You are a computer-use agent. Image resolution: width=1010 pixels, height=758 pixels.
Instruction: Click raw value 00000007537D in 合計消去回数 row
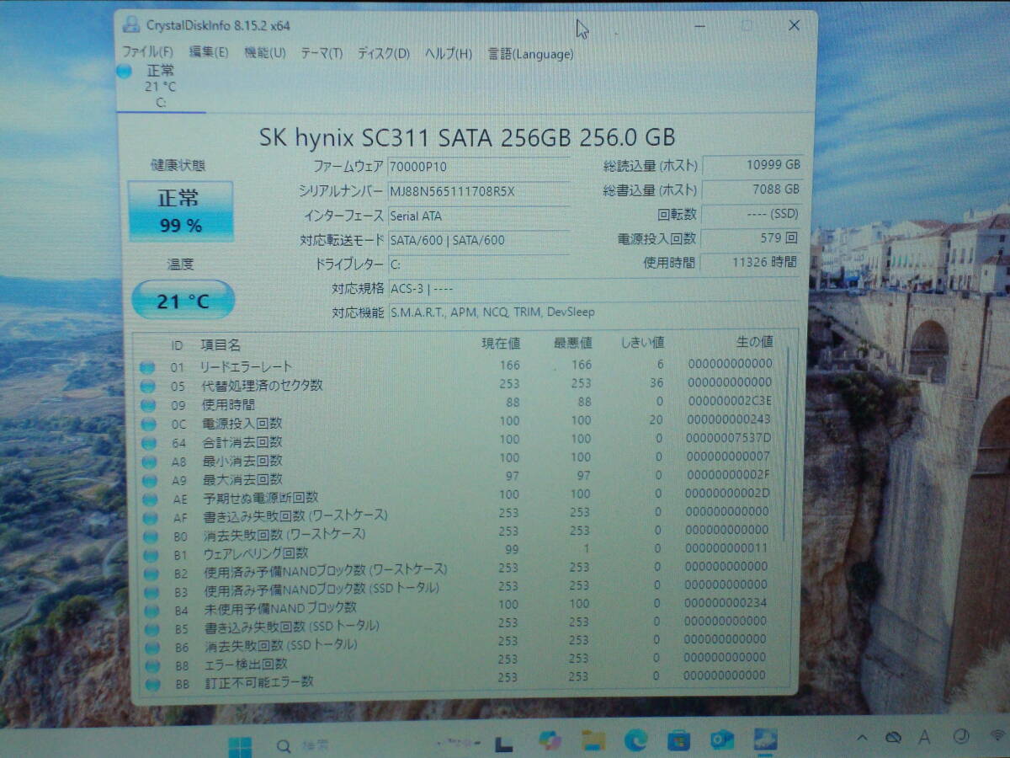tap(729, 439)
